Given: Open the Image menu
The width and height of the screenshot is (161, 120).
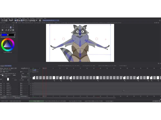Looking at the screenshot, I should pyautogui.click(x=19, y=18).
